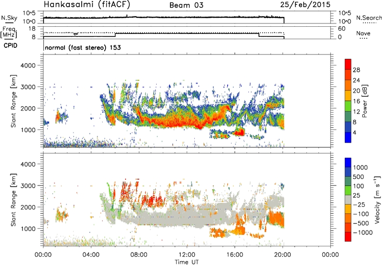Click the '-25' velocity colorbar tick
382x265 pixels.
tap(359, 204)
